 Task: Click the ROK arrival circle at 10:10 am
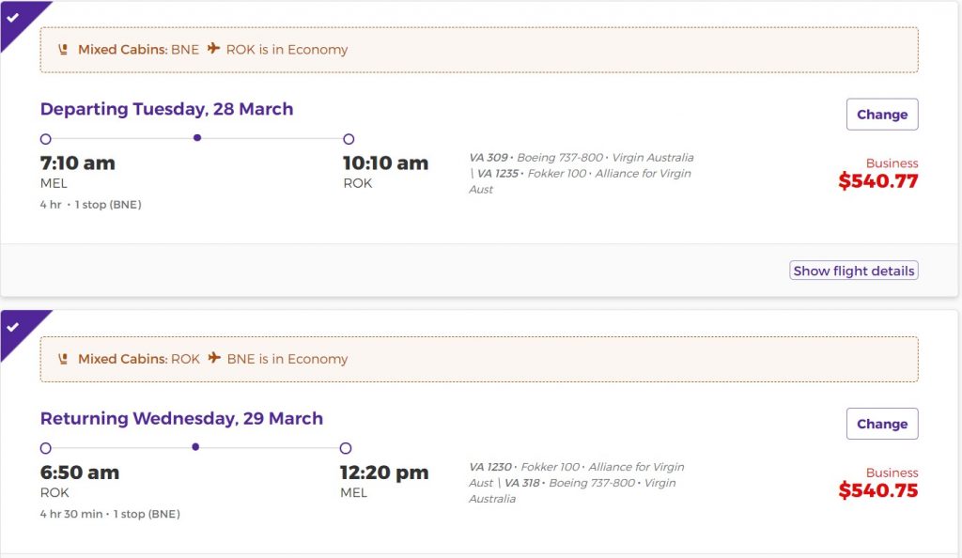[349, 139]
